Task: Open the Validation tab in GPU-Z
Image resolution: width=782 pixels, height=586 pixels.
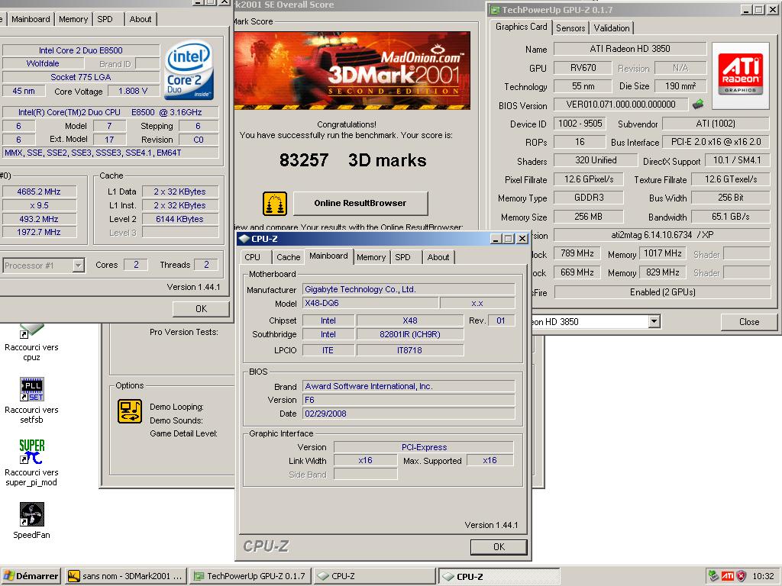Action: [x=612, y=28]
